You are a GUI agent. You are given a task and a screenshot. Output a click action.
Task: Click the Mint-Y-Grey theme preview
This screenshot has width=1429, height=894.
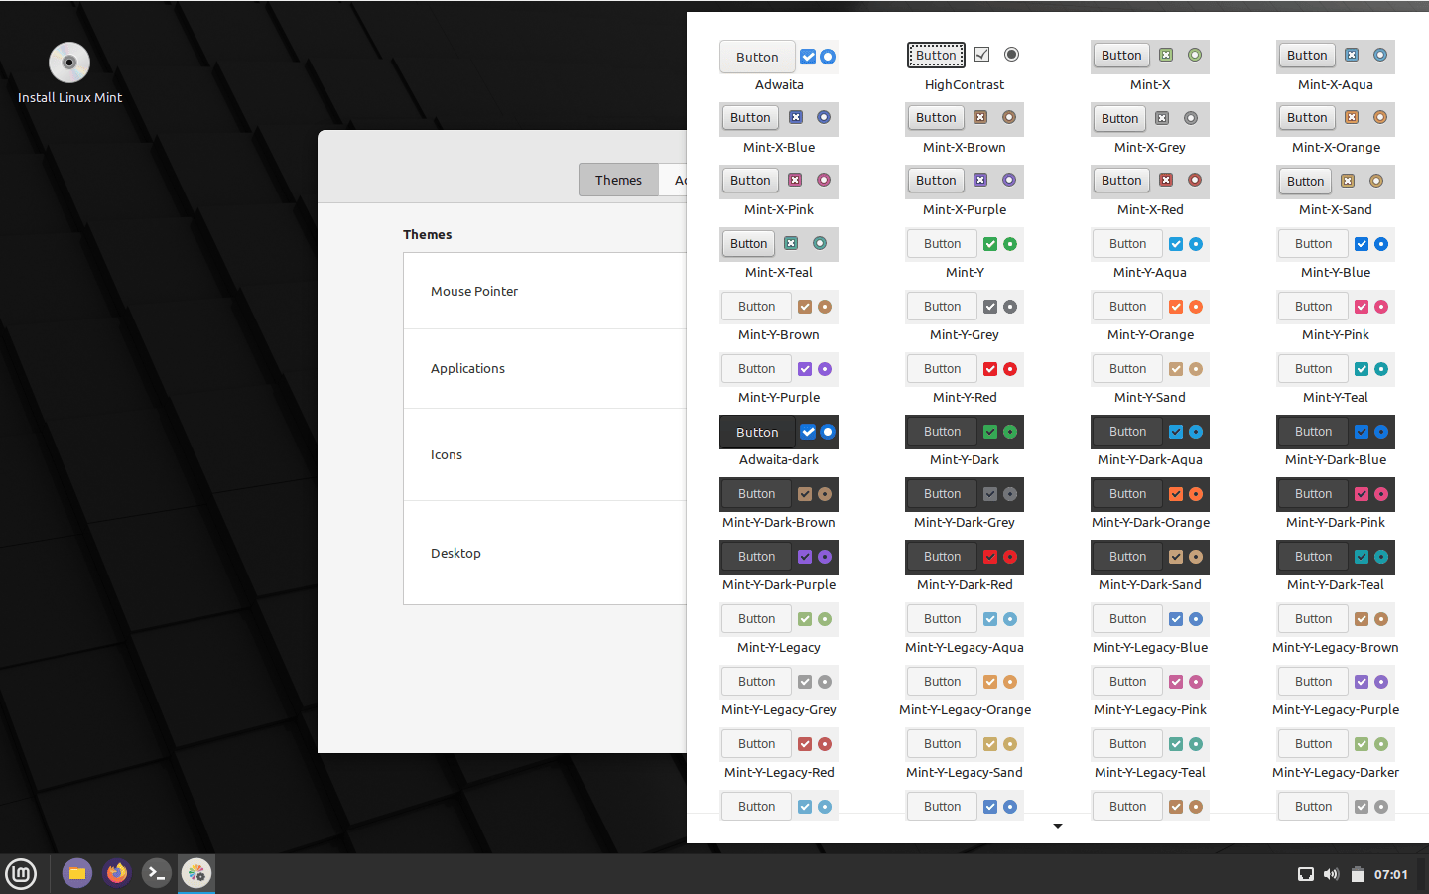(x=965, y=317)
